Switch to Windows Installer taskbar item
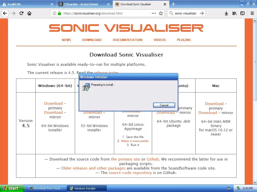257x192 pixels. pos(87,188)
